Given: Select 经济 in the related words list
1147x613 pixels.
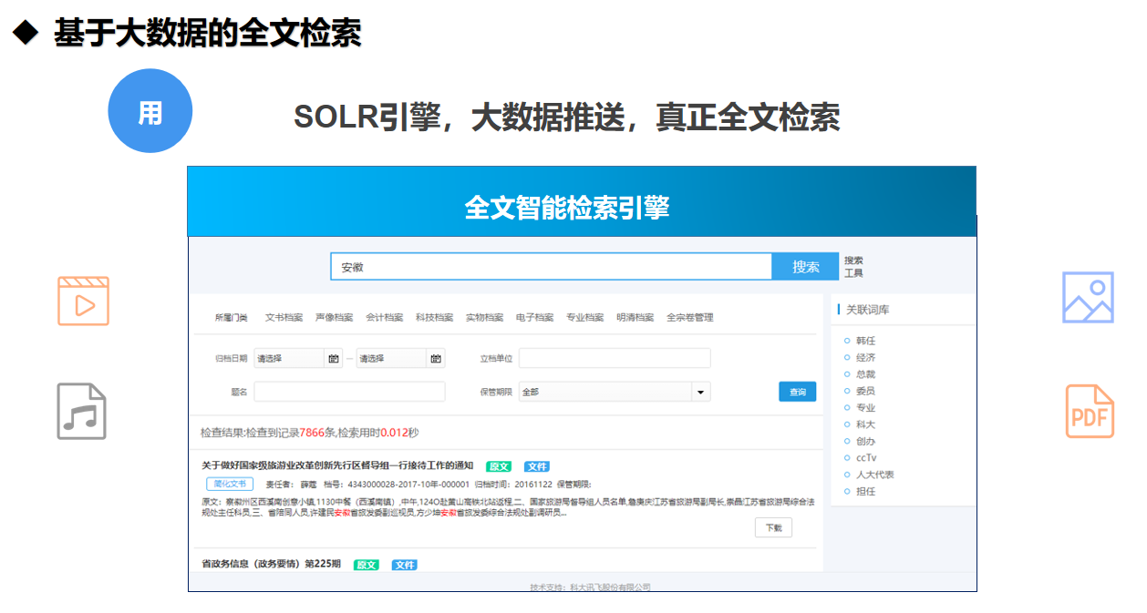Looking at the screenshot, I should coord(865,358).
